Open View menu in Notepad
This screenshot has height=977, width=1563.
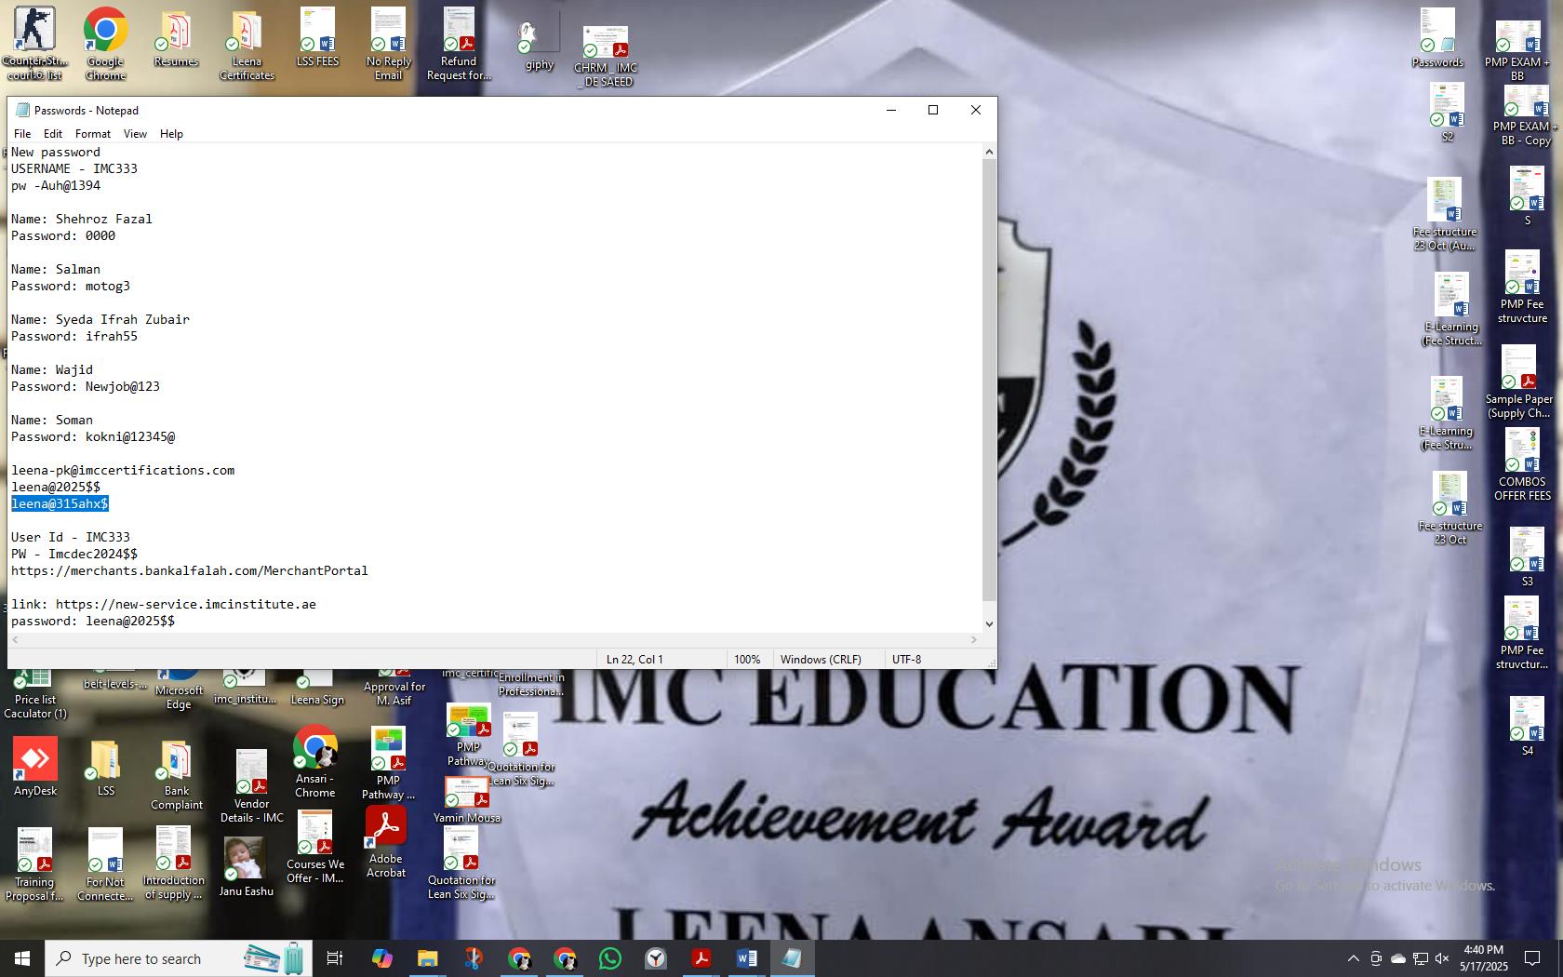click(135, 134)
